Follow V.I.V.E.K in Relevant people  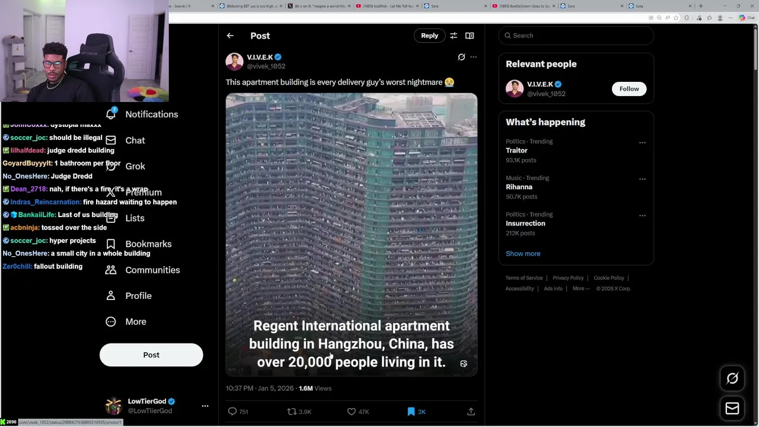pyautogui.click(x=629, y=89)
